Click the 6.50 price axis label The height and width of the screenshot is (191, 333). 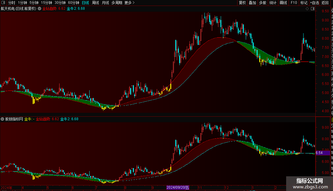[325, 66]
